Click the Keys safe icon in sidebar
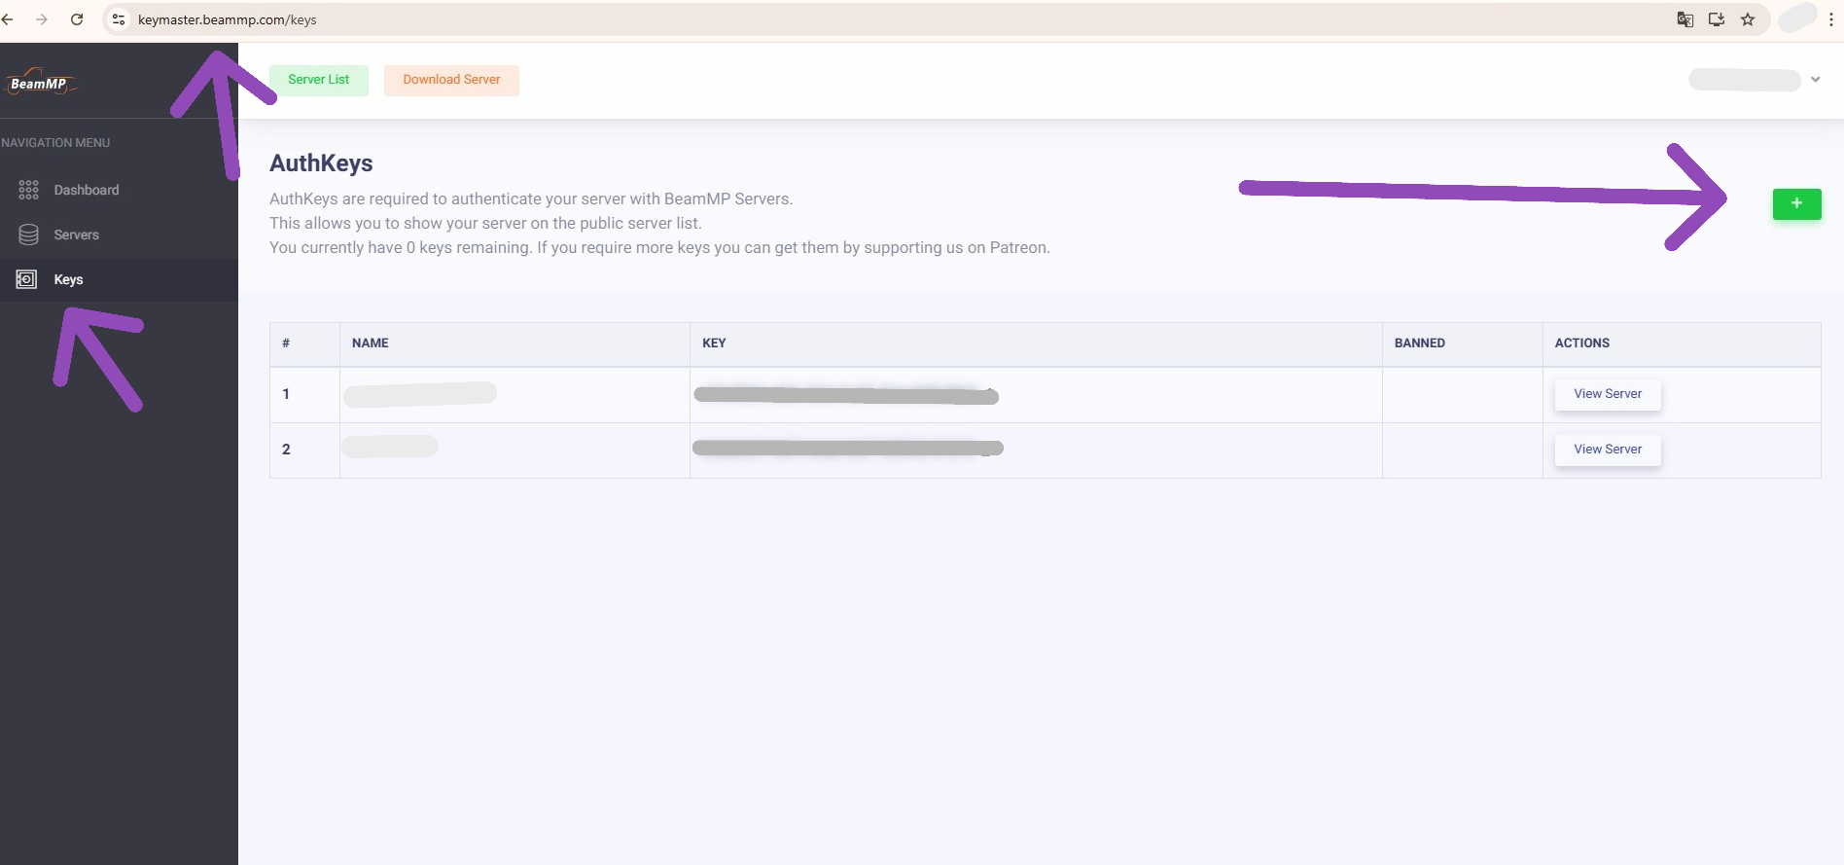The height and width of the screenshot is (865, 1844). click(27, 279)
